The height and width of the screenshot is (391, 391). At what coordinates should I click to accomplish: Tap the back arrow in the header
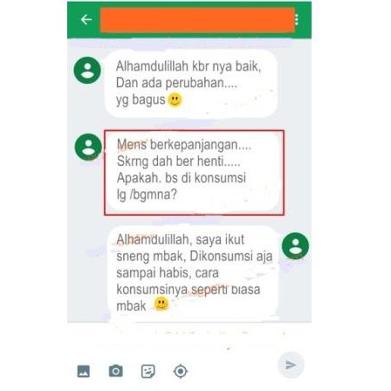click(86, 19)
